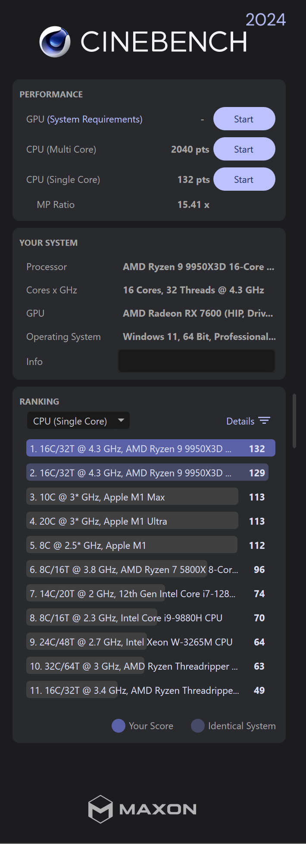Start the CPU Single Core benchmark
Screen dimensions: 306x844
coord(244,180)
